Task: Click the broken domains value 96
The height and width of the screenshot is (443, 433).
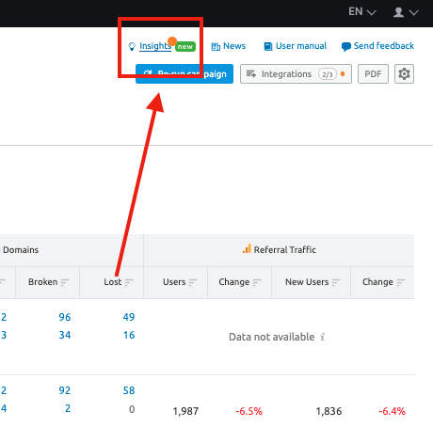Action: (x=65, y=317)
